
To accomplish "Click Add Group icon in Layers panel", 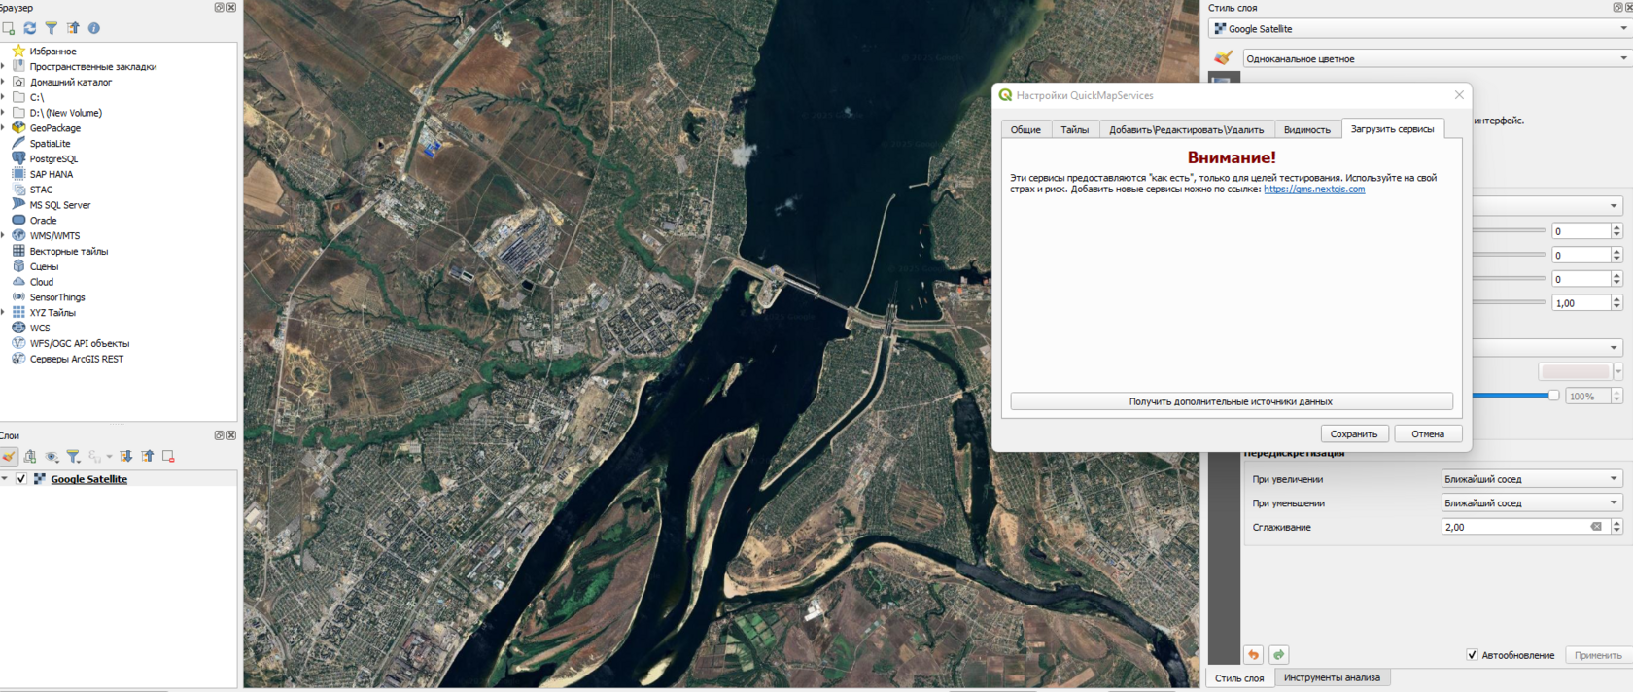I will (30, 456).
